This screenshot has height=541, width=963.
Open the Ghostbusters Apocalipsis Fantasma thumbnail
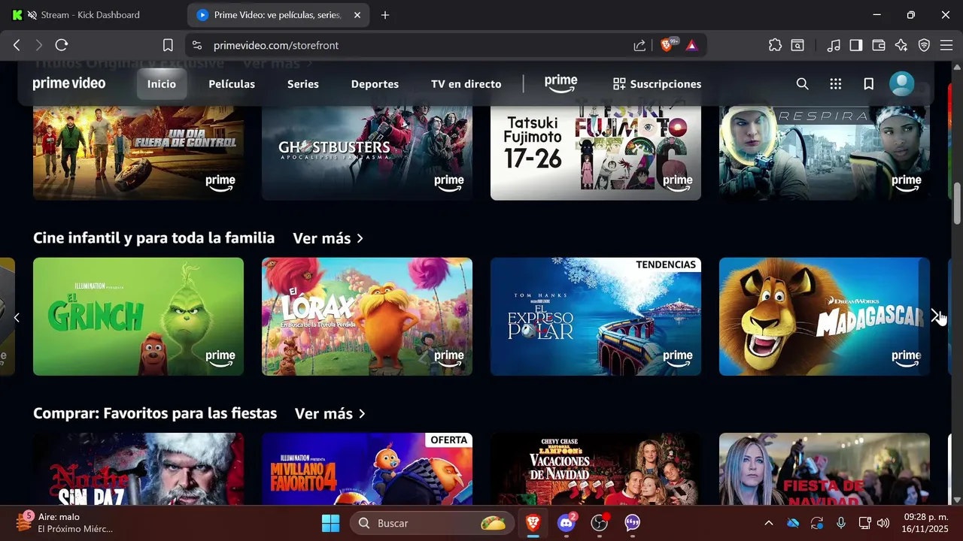(x=367, y=153)
